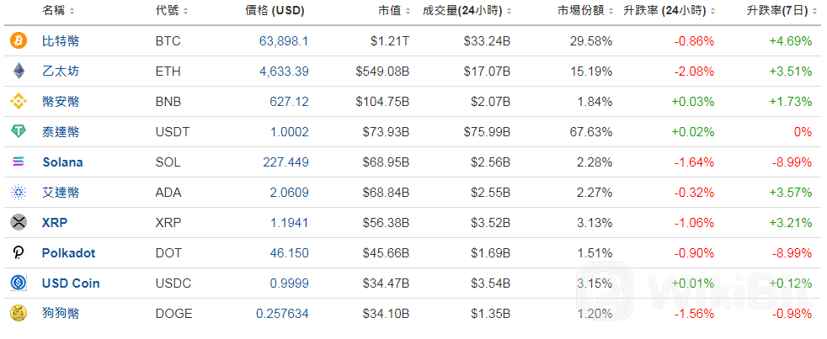This screenshot has width=827, height=339.
Task: Click the Bitcoin orange coin icon
Action: [19, 41]
